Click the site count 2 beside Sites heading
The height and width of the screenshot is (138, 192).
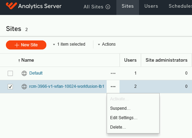coord(26,30)
